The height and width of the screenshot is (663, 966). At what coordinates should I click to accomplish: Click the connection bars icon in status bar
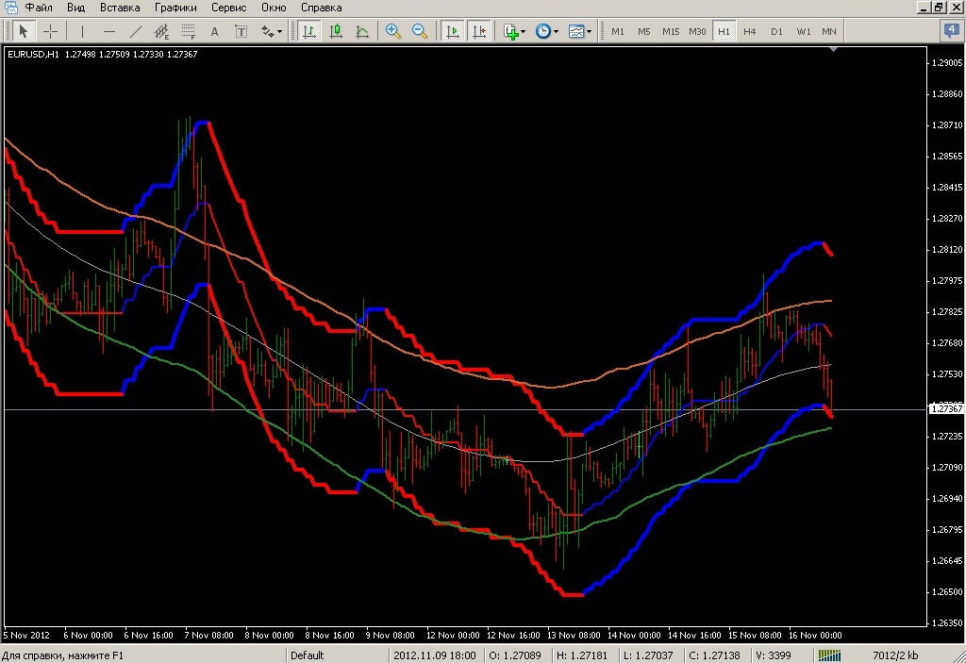point(829,655)
